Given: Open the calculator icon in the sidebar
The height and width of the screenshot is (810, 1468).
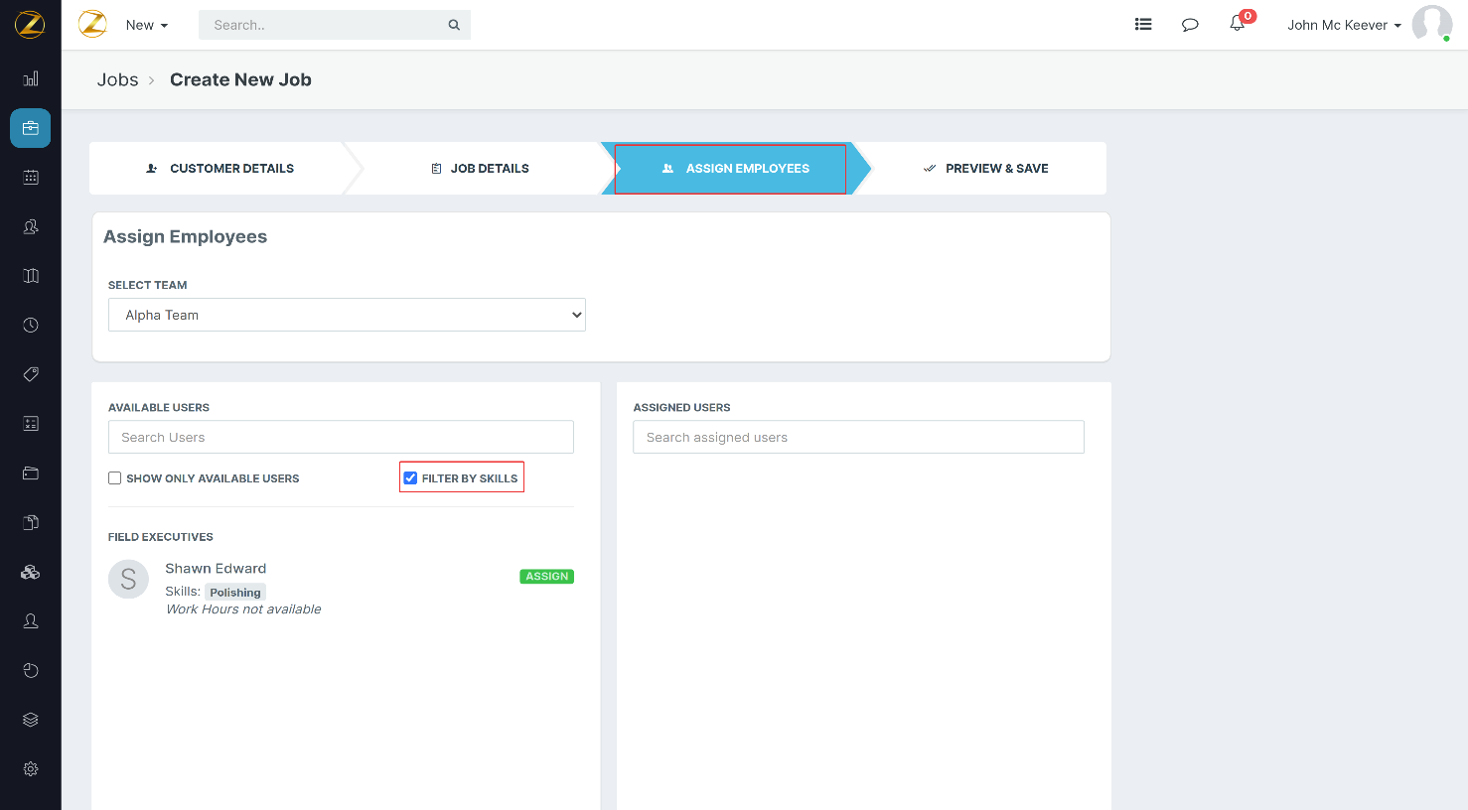Looking at the screenshot, I should (31, 424).
